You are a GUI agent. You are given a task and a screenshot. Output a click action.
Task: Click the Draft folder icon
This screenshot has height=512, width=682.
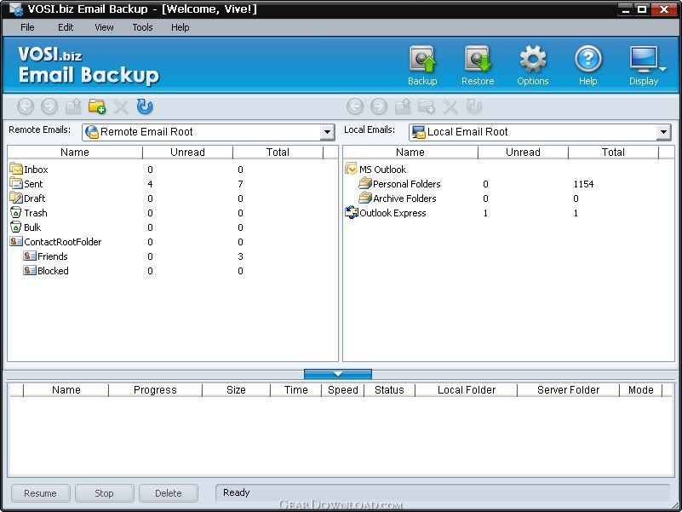pyautogui.click(x=16, y=198)
